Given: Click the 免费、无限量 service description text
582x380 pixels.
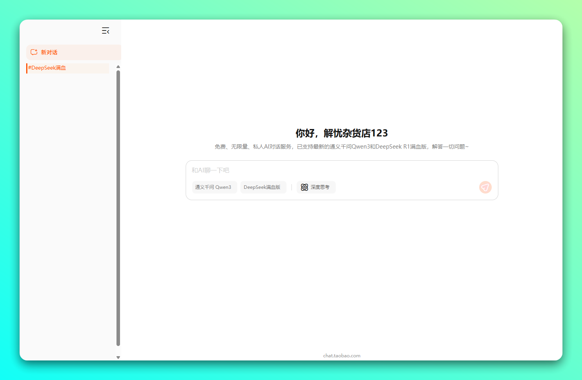Looking at the screenshot, I should [342, 147].
